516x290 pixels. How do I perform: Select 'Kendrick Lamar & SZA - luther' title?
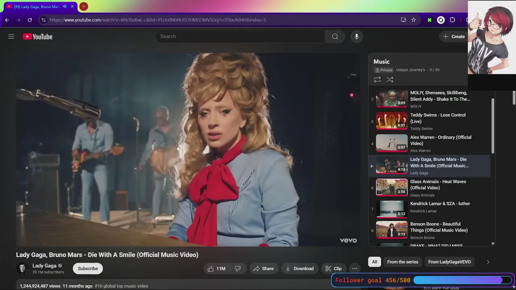tap(440, 204)
